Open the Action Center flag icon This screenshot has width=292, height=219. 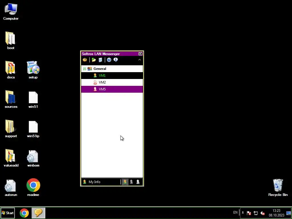[x=249, y=213]
